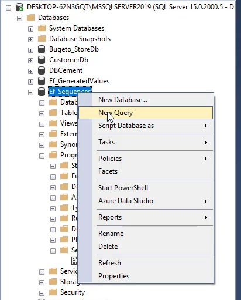This screenshot has width=241, height=300.
Task: Click System Databases folder icon
Action: click(x=42, y=28)
